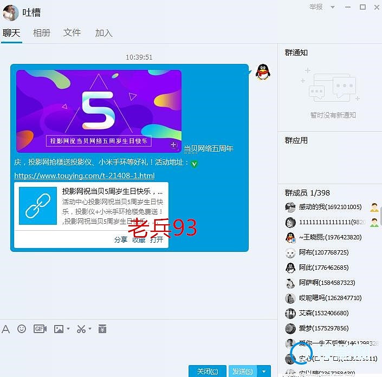Viewport: 382px width, 377px height.
Task: Switch to the 相册 tab
Action: click(x=42, y=33)
